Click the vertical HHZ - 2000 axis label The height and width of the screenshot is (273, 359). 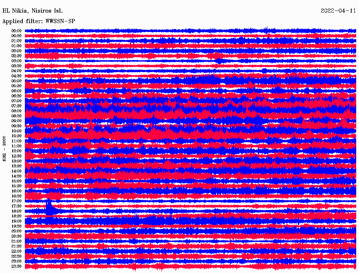tap(5, 148)
